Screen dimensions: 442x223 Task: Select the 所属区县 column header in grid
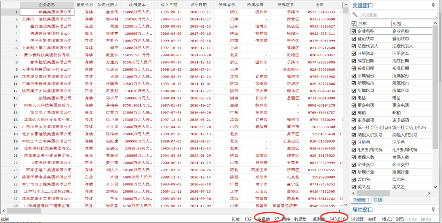coord(286,5)
